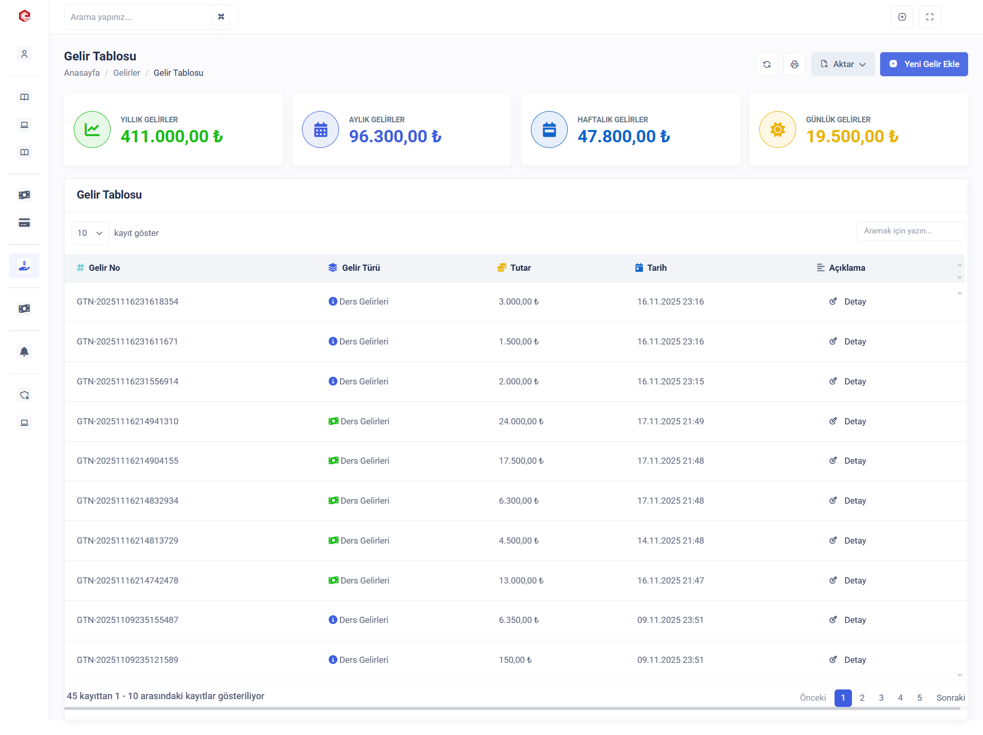This screenshot has height=735, width=983.
Task: Click the plus-square icon in top bar
Action: pyautogui.click(x=902, y=17)
